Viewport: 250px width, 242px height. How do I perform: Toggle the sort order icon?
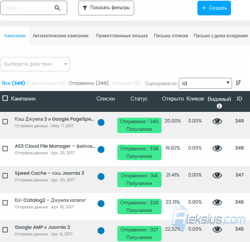pyautogui.click(x=238, y=83)
